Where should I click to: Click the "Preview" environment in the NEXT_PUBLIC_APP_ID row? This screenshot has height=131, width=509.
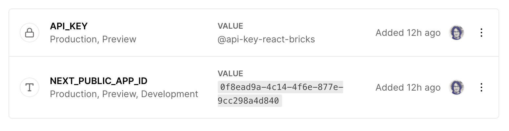coord(120,94)
